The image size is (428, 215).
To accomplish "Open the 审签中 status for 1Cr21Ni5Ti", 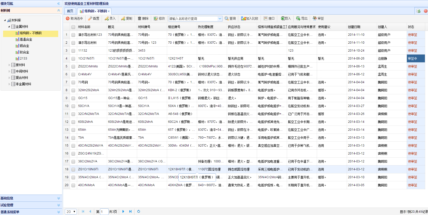I will [412, 58].
